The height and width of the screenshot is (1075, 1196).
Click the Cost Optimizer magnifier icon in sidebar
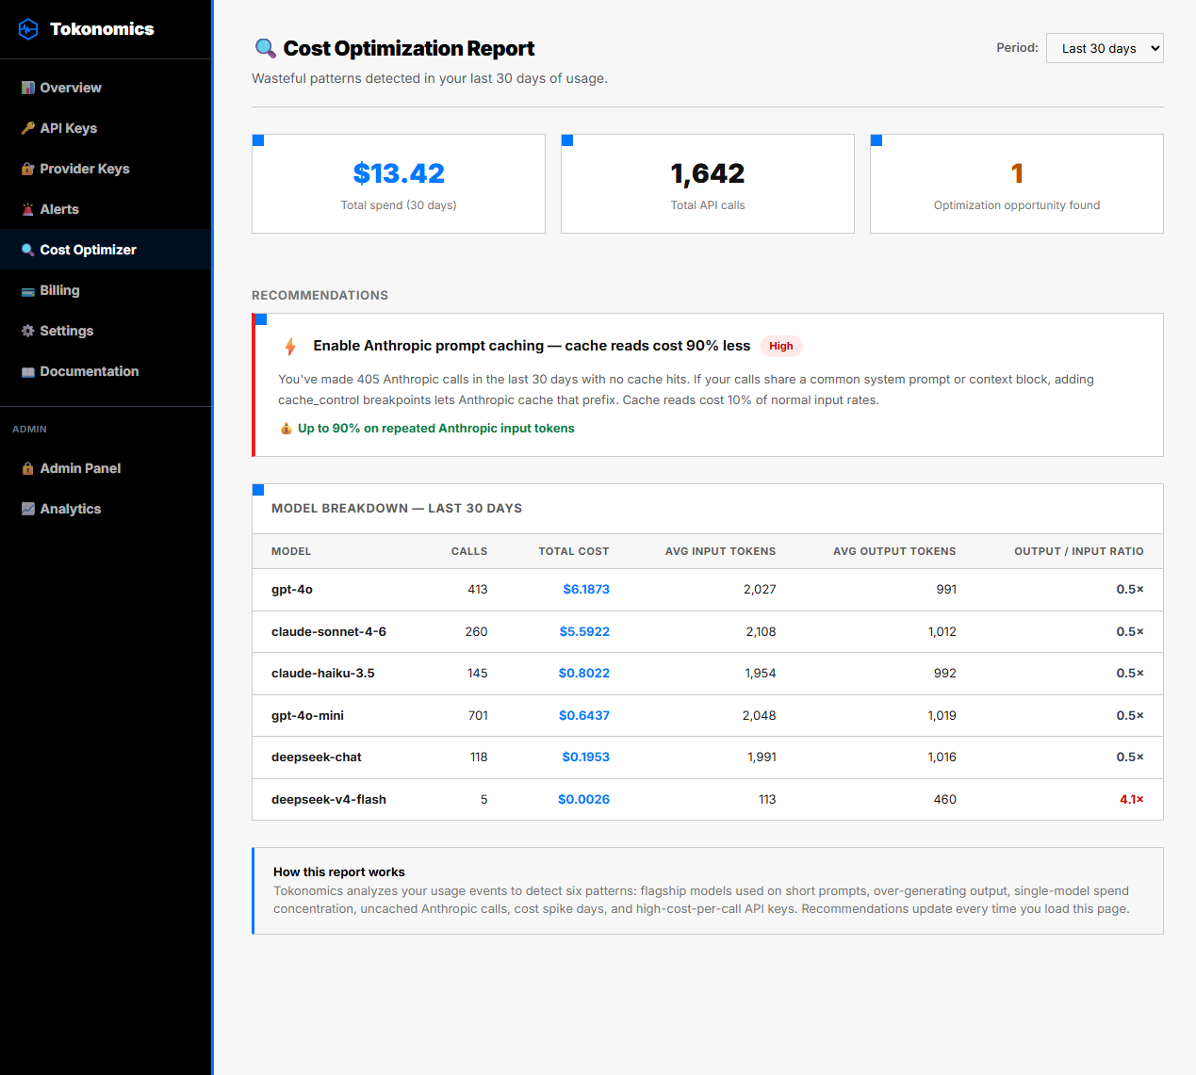[x=28, y=250]
